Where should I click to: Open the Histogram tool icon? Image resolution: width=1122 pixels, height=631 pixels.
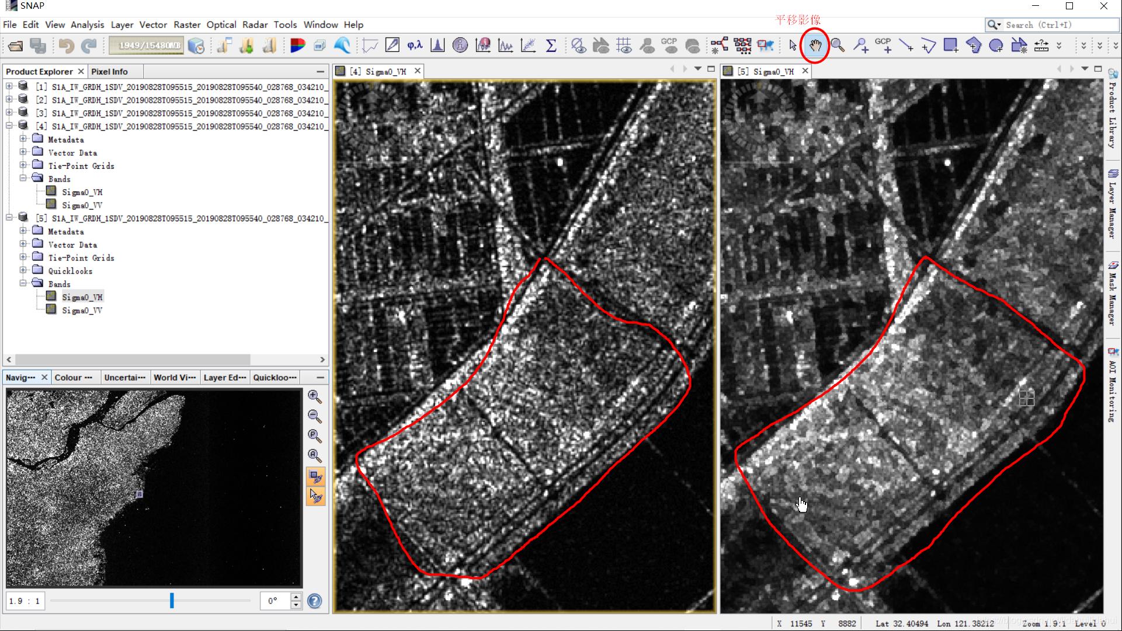437,46
